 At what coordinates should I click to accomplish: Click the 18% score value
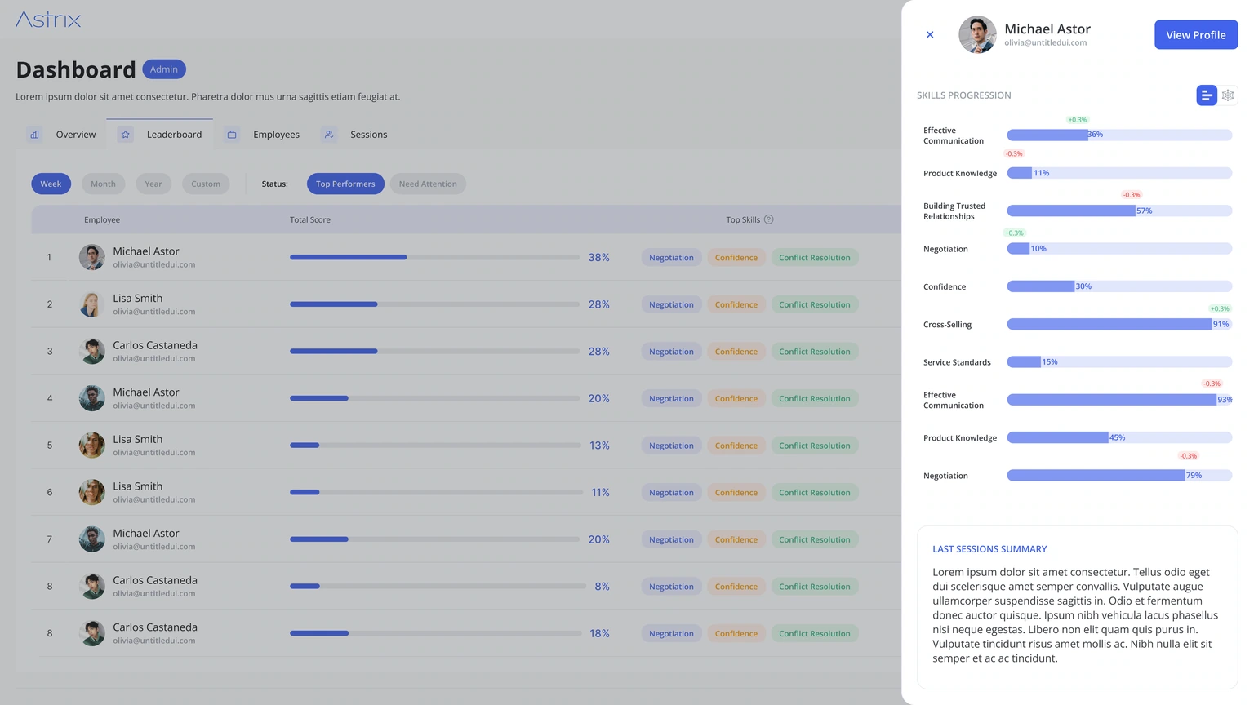point(600,633)
